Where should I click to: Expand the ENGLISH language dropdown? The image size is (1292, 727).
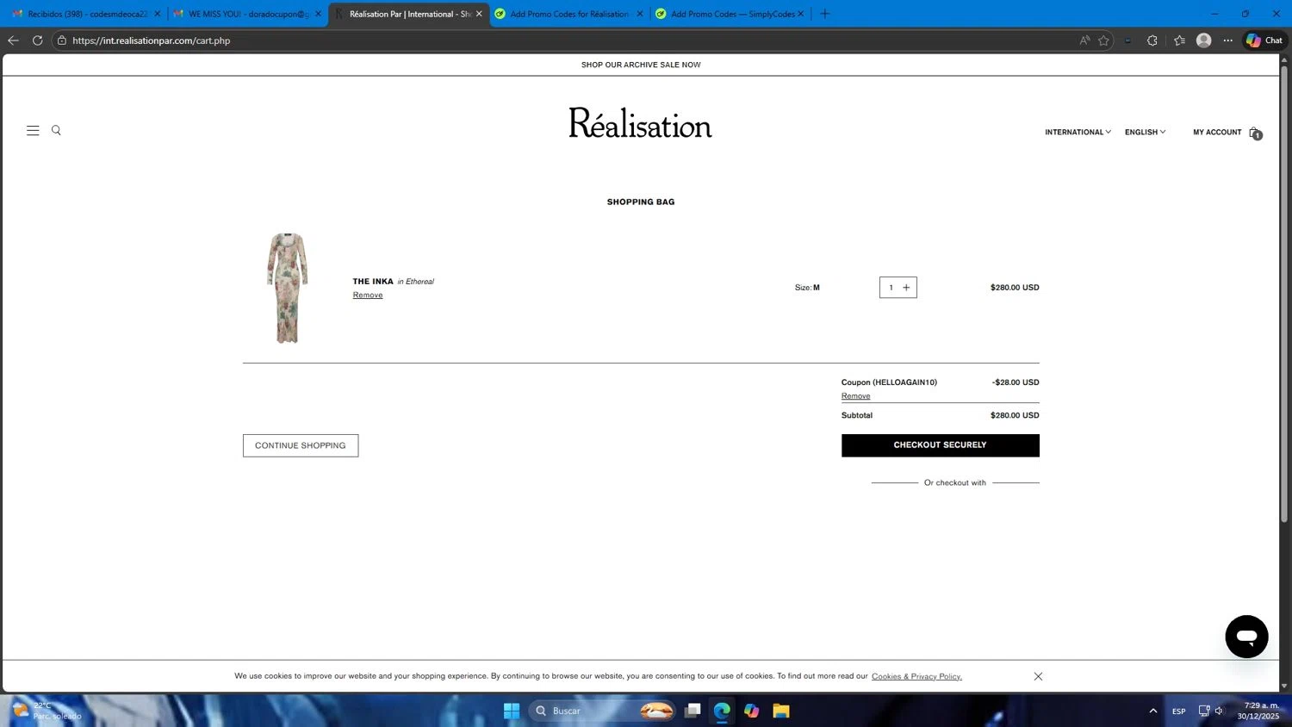point(1145,133)
